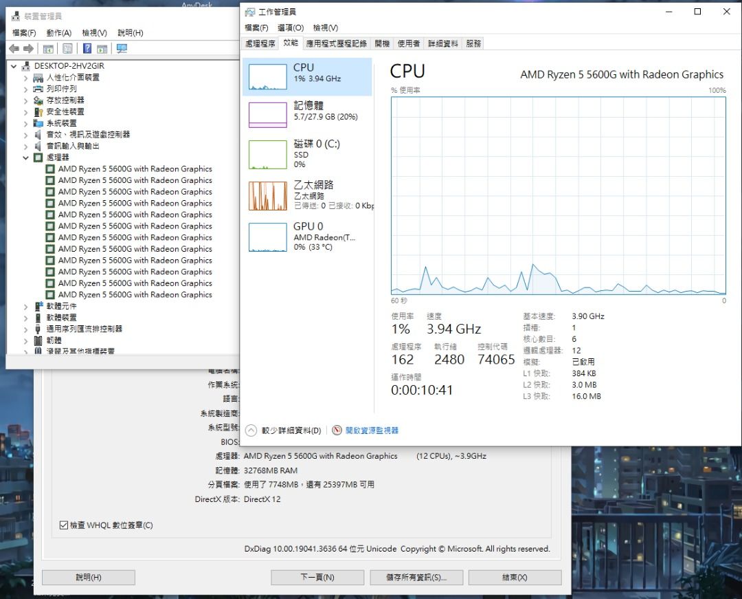This screenshot has height=599, width=742.
Task: Open the 選項(O) menu in Task Manager
Action: 290,28
